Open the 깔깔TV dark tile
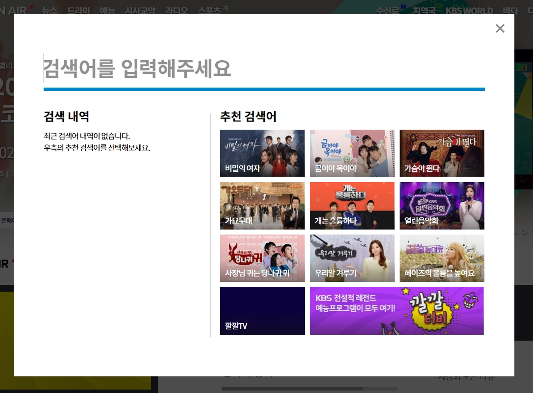Screen dimensions: 533x393 [262, 311]
